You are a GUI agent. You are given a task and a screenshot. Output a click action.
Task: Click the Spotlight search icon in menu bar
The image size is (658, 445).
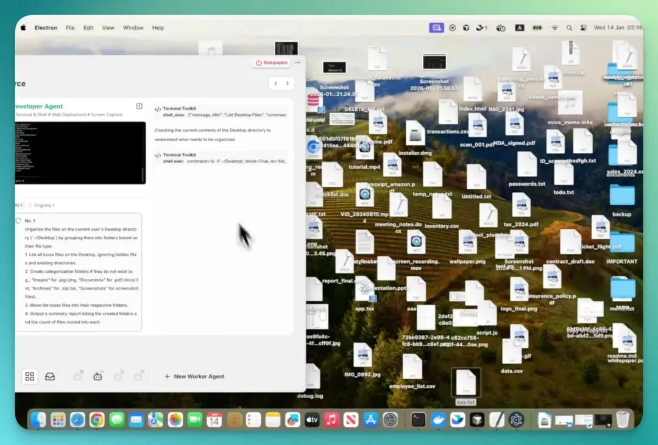tap(569, 28)
